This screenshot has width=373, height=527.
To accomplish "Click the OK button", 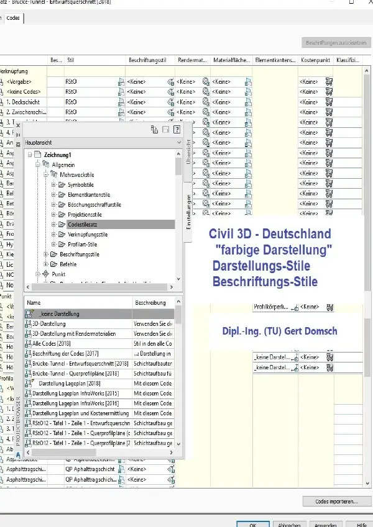I will pyautogui.click(x=253, y=525).
